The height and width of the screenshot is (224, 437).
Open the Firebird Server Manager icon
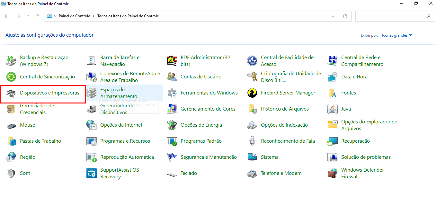[x=252, y=93]
